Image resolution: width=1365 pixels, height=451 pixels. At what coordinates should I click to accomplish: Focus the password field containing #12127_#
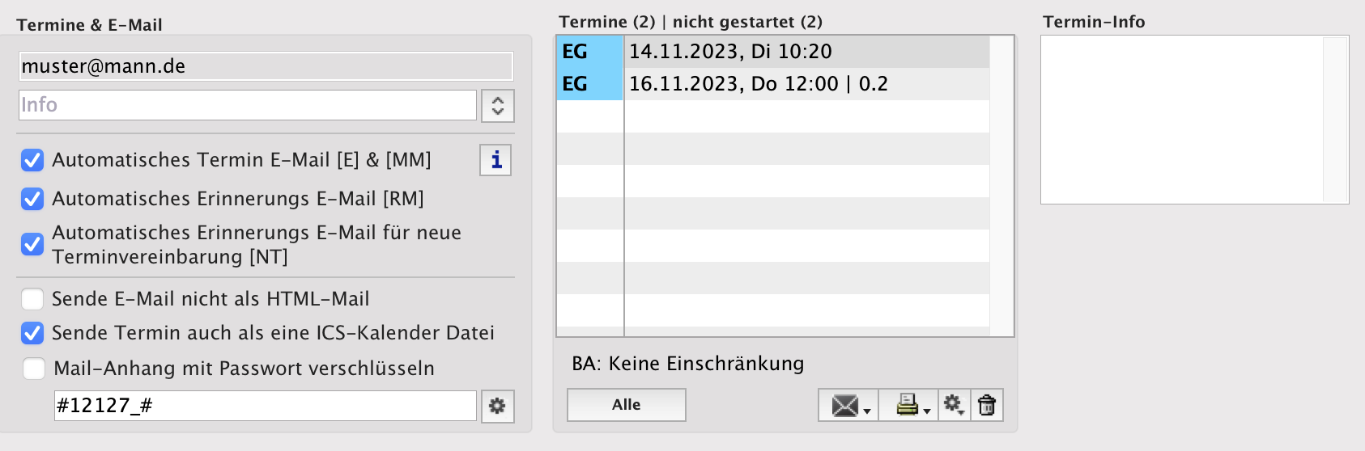(265, 406)
